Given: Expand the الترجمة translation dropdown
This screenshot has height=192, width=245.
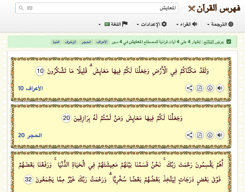Looking at the screenshot, I should (220, 24).
